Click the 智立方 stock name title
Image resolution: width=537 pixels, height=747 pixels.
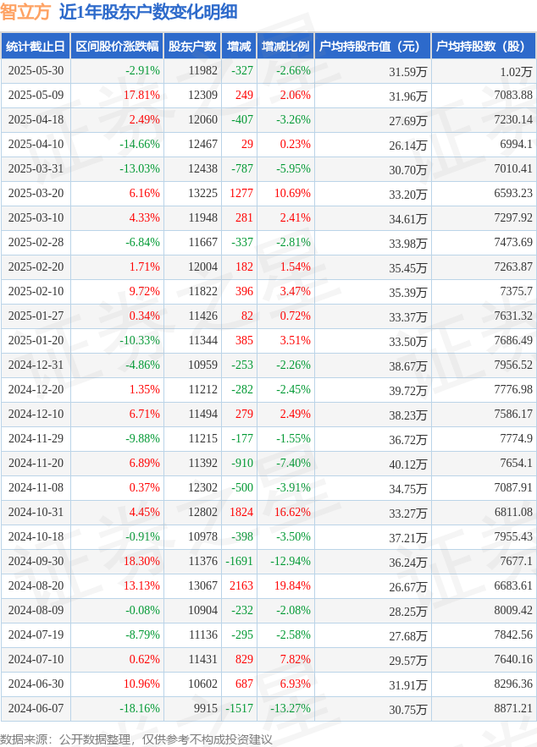(x=25, y=12)
